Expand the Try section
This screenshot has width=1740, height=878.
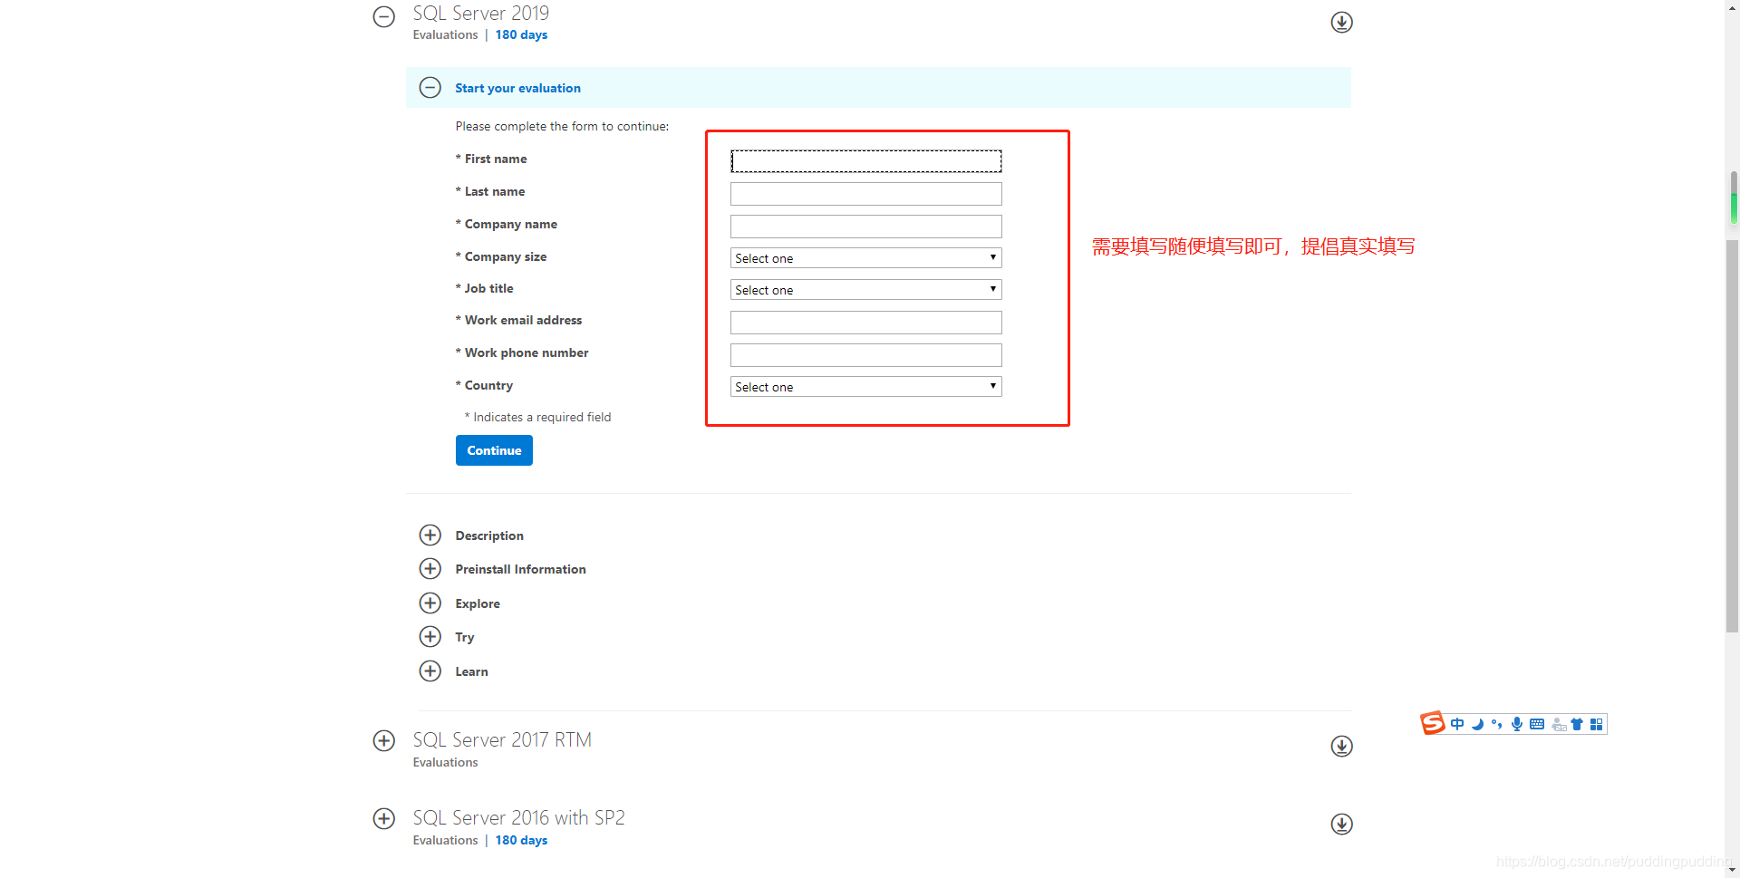point(430,637)
